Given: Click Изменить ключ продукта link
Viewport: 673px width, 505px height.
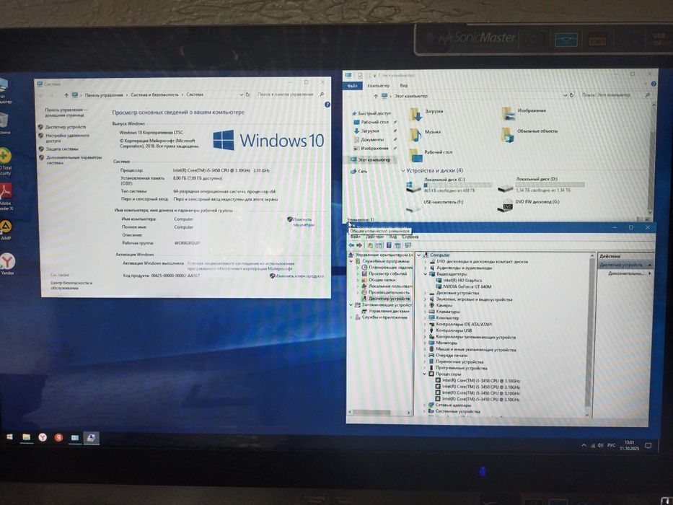Looking at the screenshot, I should (297, 276).
